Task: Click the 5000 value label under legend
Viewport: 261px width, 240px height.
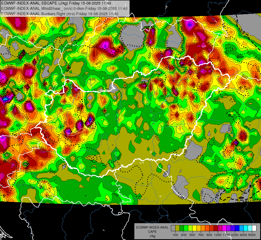Action: (252, 235)
